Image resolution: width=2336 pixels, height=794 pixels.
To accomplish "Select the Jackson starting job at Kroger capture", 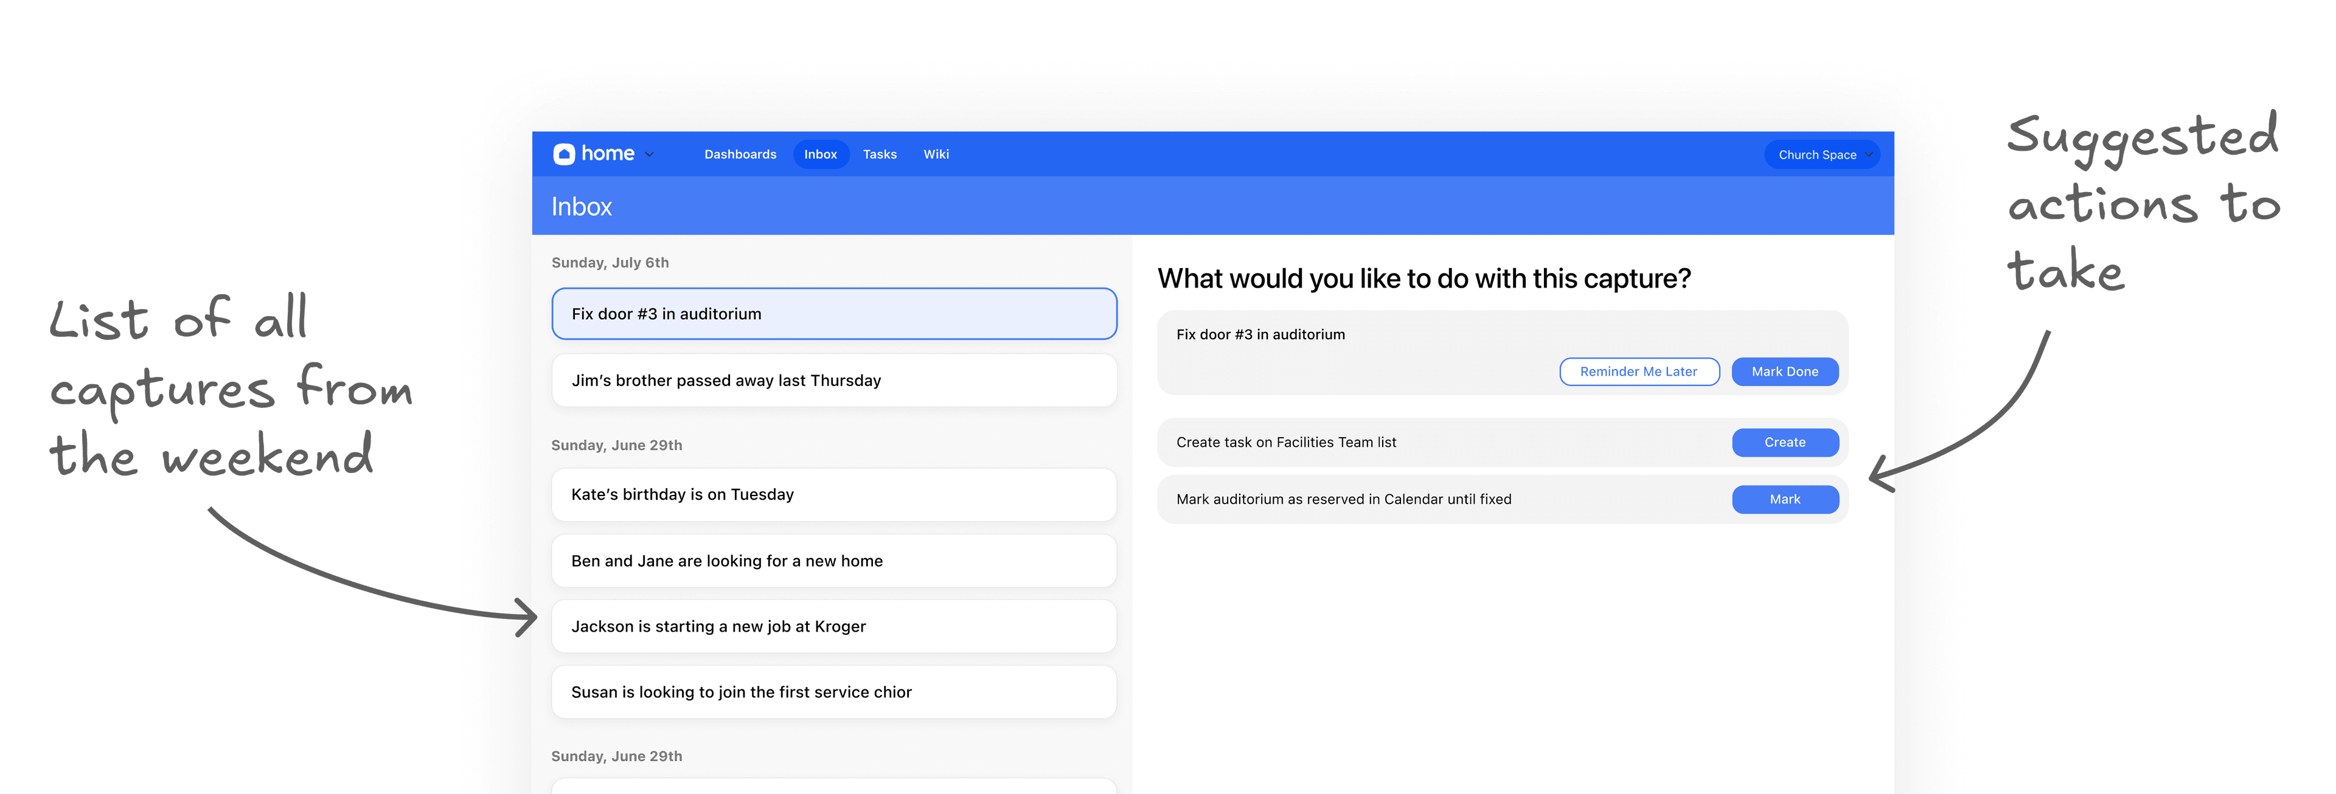I will pos(832,626).
